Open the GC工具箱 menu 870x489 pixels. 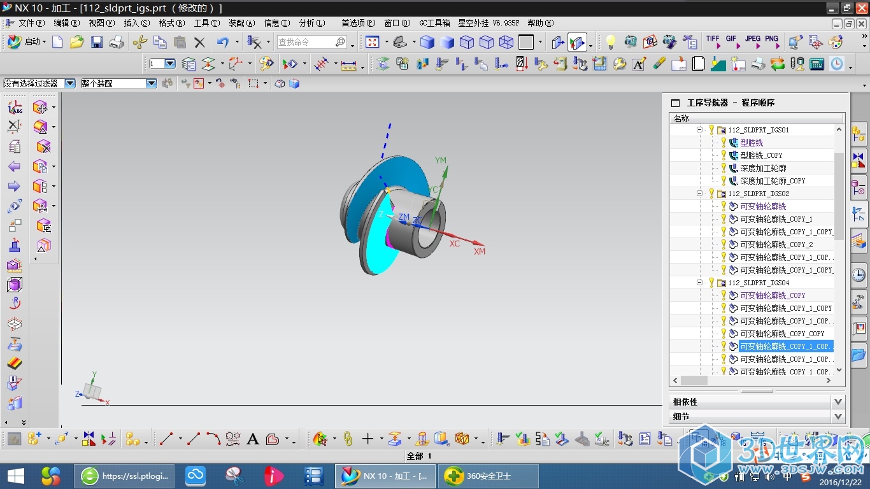pyautogui.click(x=434, y=23)
